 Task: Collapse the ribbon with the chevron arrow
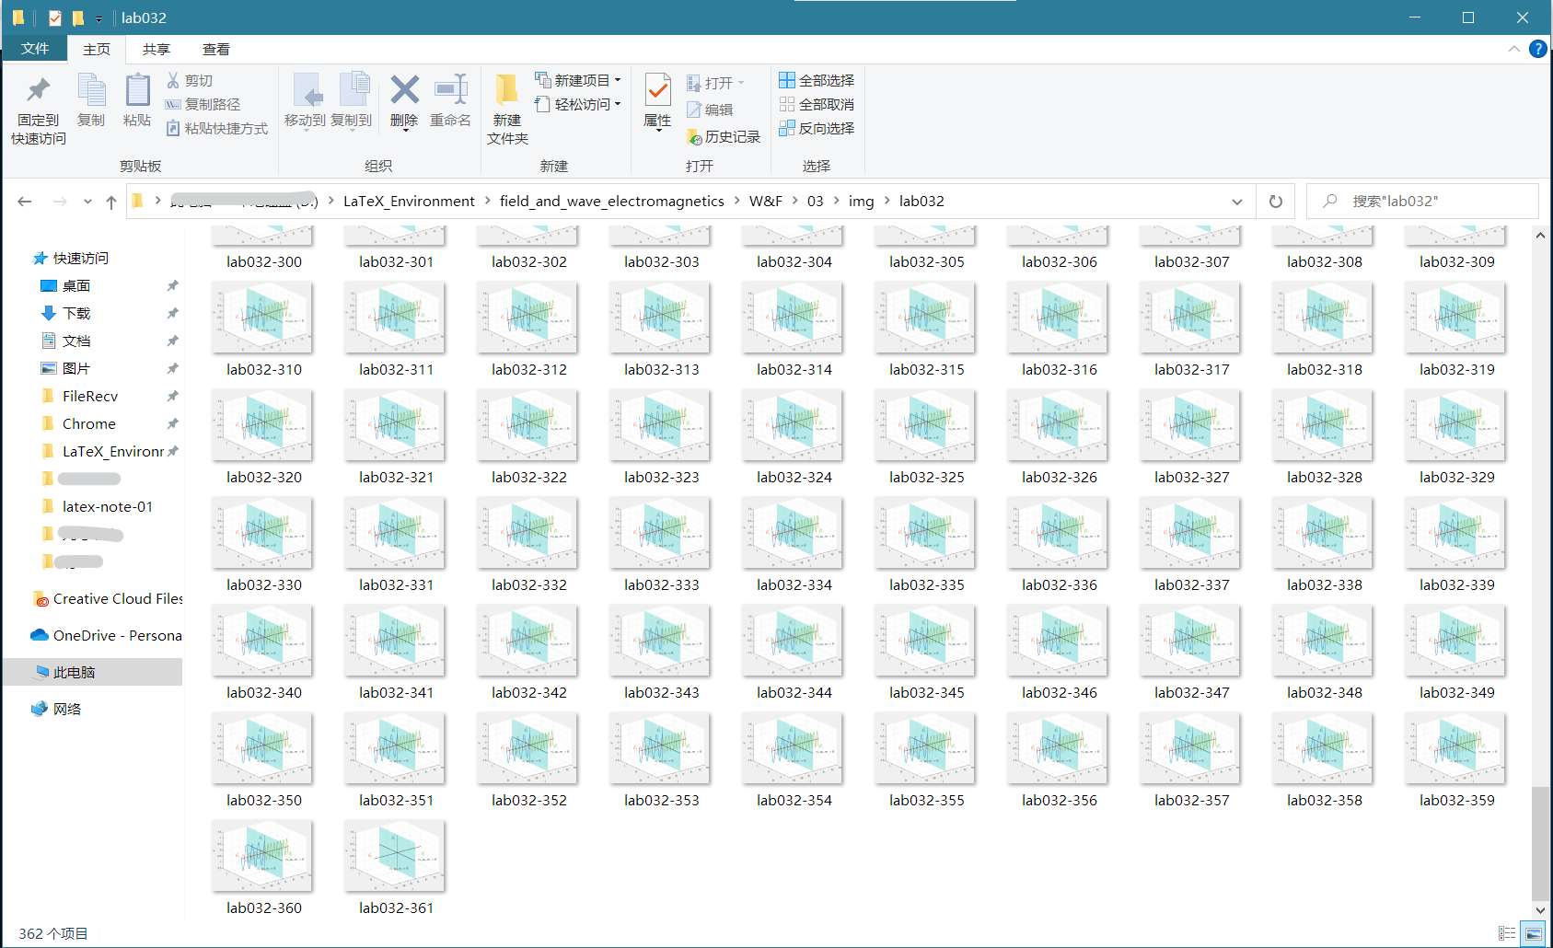pos(1514,49)
